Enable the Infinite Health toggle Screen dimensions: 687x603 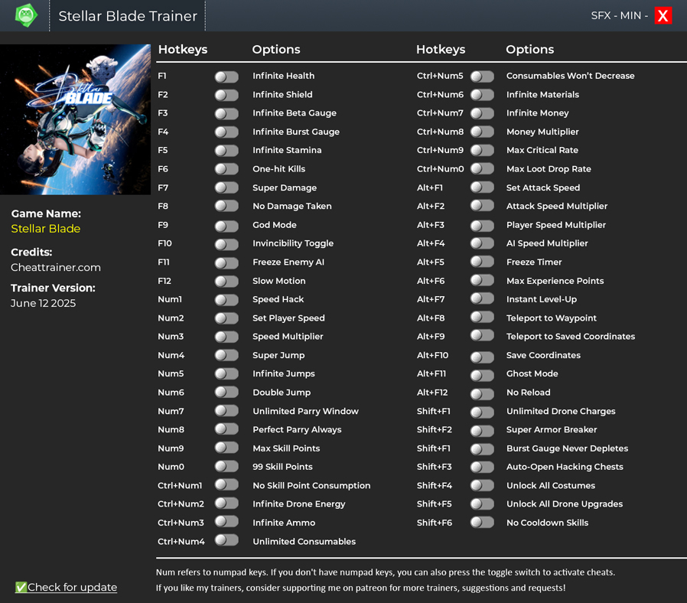[x=226, y=77]
